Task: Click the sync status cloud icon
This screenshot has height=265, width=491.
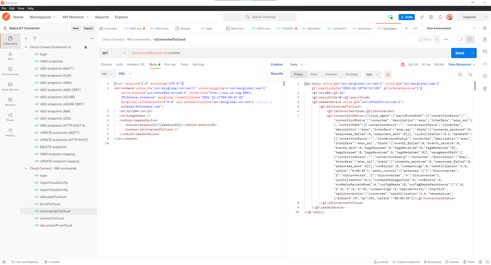Action: 390,17
